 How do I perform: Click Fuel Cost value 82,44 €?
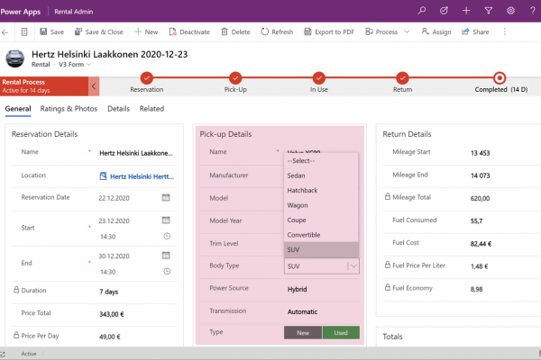coord(481,244)
